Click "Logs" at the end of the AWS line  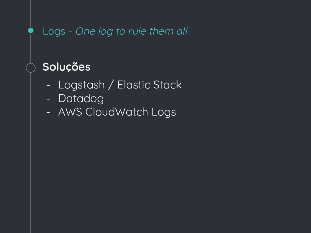[164, 113]
